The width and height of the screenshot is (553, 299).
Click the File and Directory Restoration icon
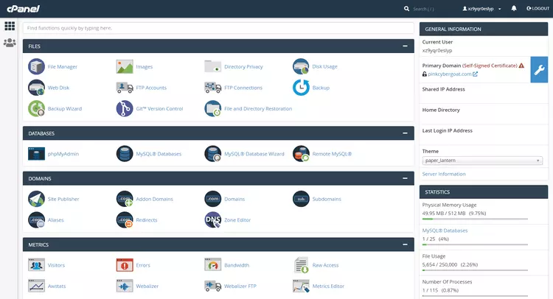coord(212,108)
